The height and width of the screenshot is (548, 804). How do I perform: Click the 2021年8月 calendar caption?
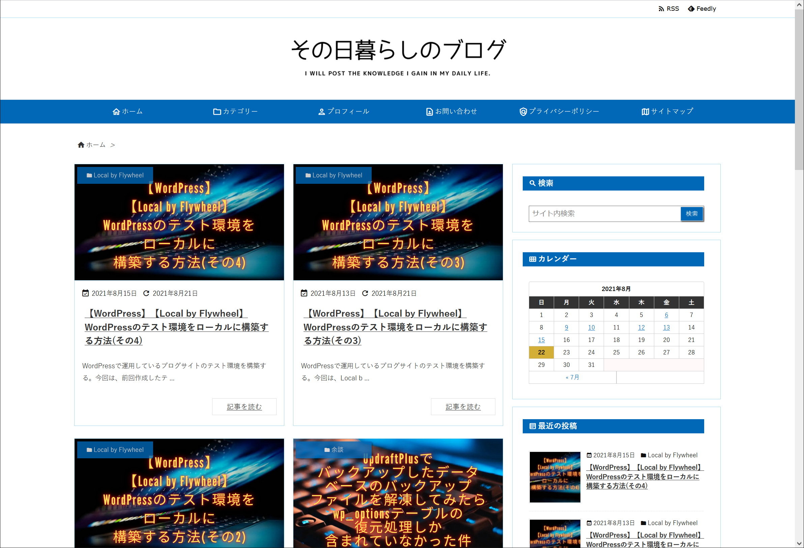click(x=616, y=289)
